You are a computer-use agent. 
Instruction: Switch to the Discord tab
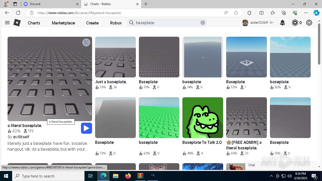(50, 4)
